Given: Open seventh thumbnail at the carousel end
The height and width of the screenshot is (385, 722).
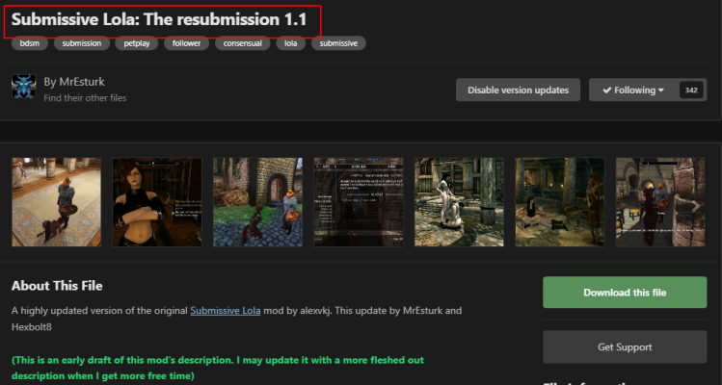Looking at the screenshot, I should coord(660,202).
